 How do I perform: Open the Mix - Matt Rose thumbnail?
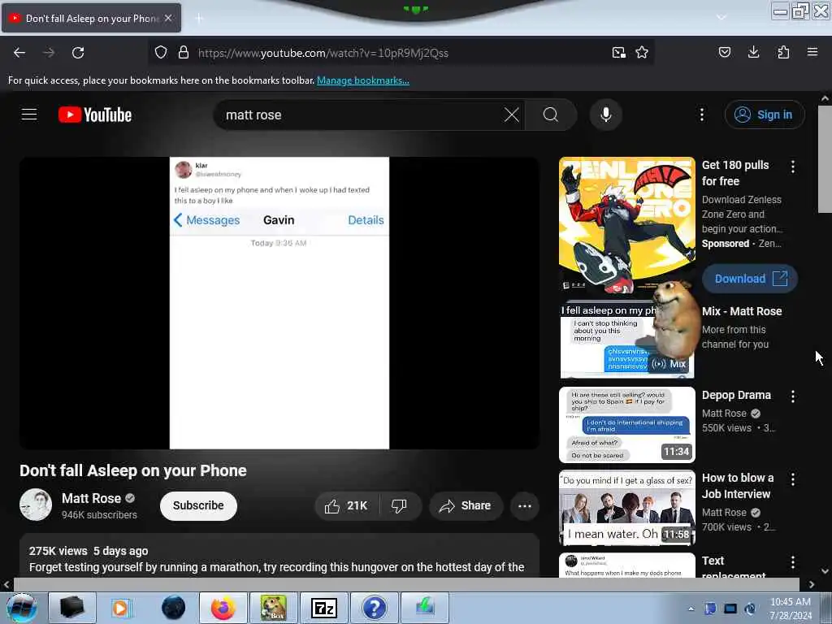coord(626,340)
